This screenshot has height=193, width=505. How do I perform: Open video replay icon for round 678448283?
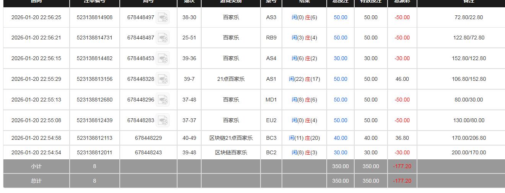coord(163,120)
